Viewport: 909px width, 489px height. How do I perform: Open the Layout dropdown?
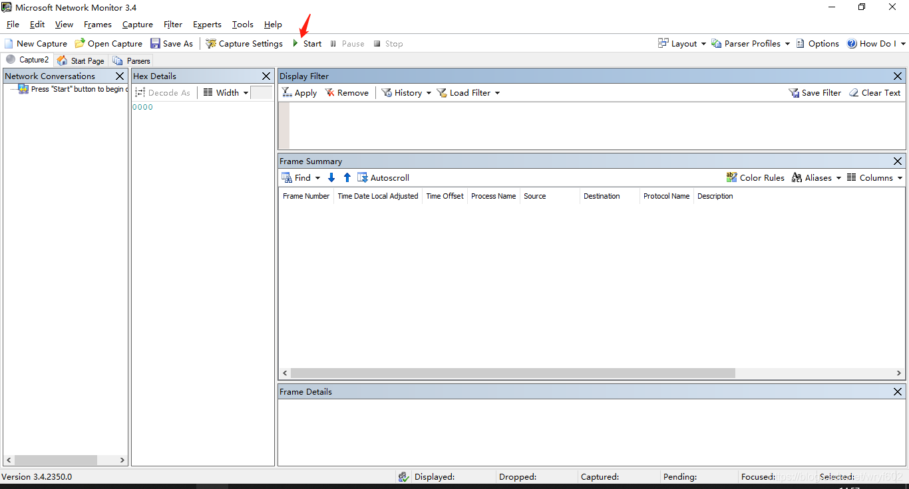681,44
